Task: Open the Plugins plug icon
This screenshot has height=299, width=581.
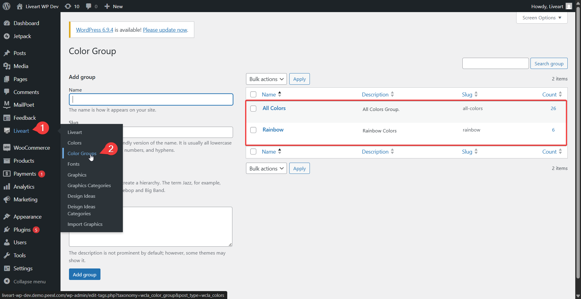Action: click(x=7, y=230)
